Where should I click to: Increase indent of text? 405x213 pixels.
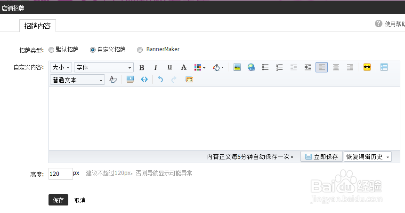click(x=308, y=67)
